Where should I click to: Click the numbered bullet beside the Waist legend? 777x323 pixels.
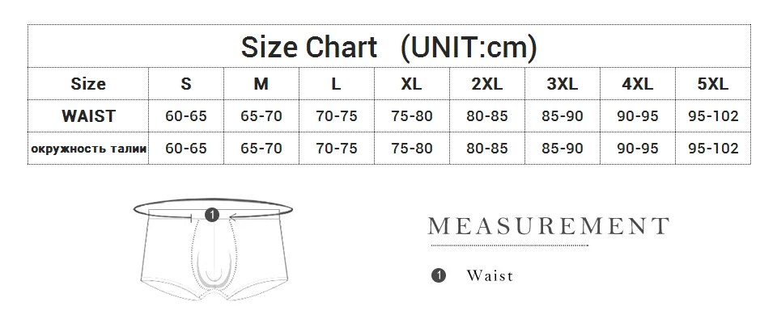(x=439, y=276)
